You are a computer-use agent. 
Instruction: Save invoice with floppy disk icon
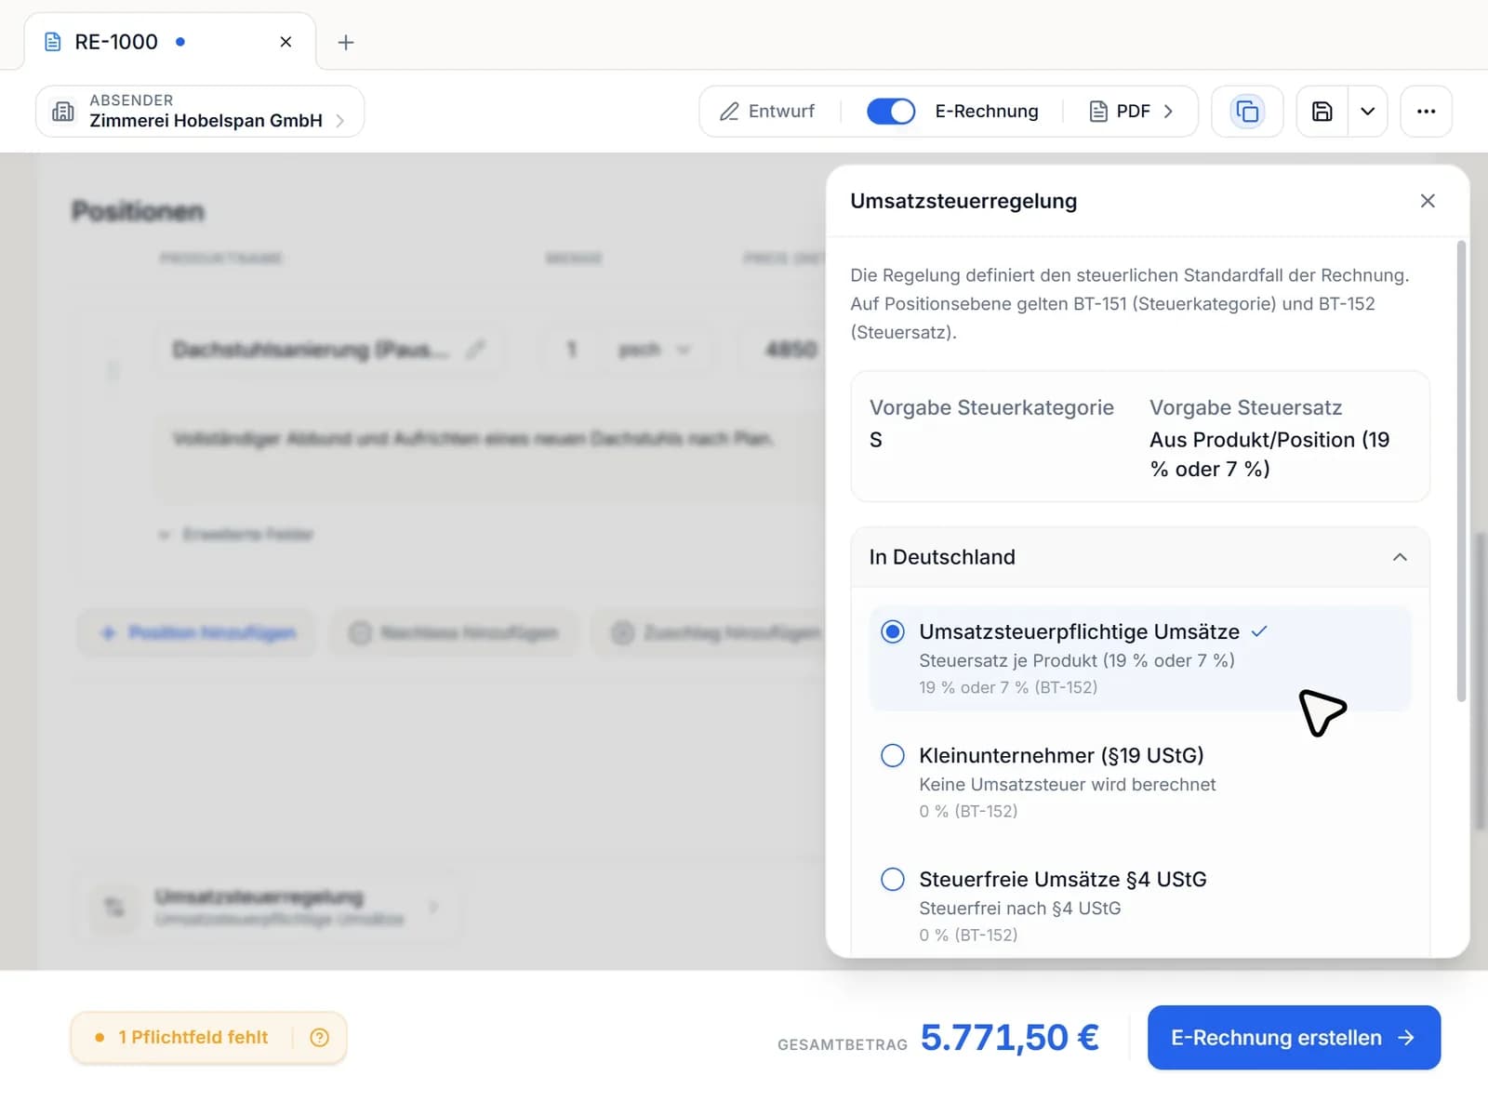[x=1322, y=112]
